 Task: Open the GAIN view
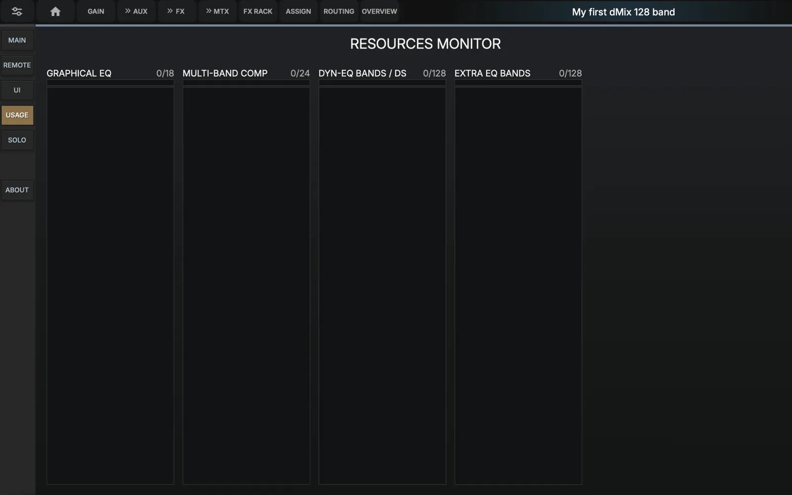[96, 11]
